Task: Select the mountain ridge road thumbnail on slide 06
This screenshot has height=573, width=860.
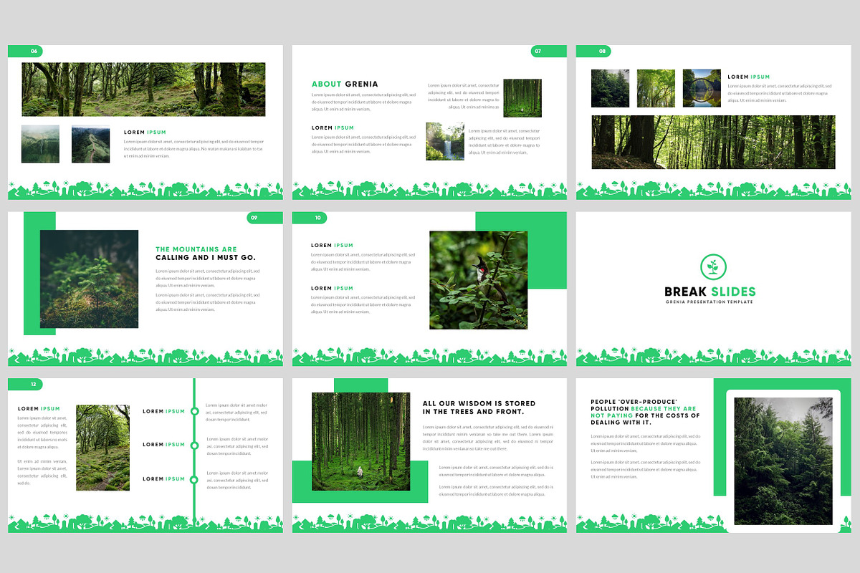Action: 91,144
